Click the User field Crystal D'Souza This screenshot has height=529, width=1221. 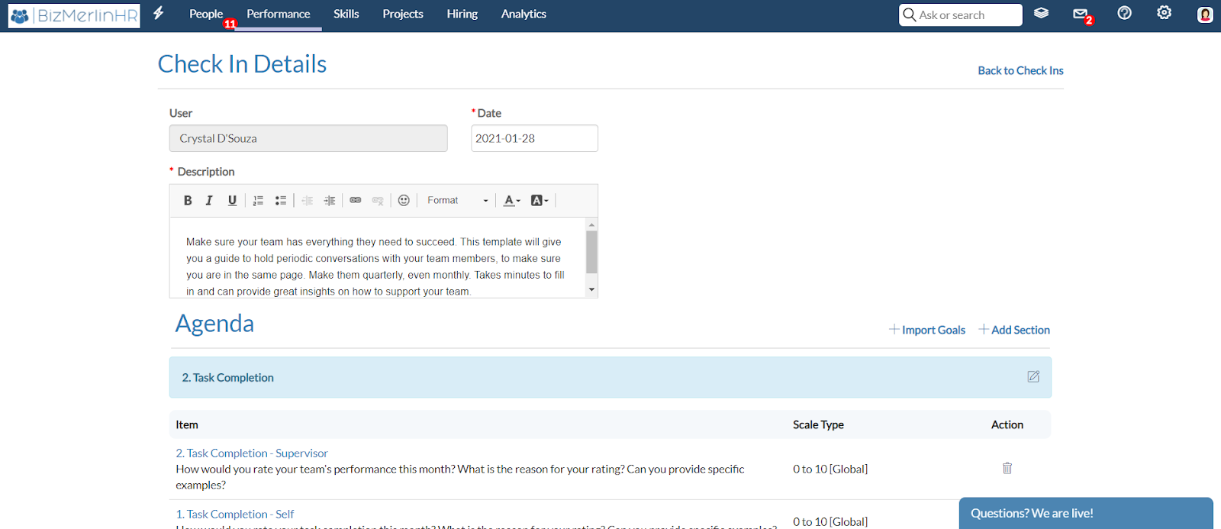tap(308, 139)
